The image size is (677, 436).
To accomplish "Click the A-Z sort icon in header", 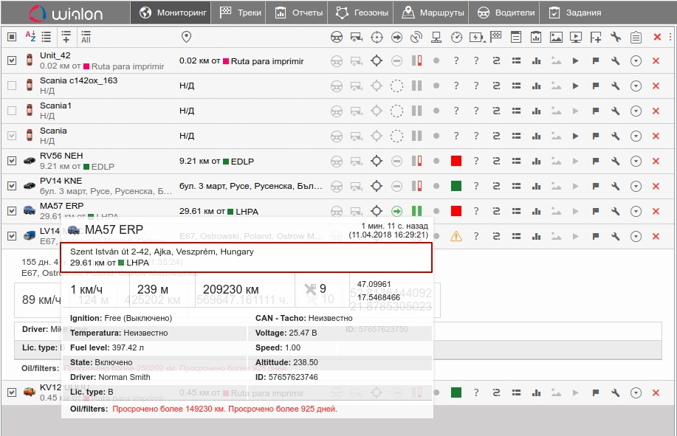I will 30,37.
